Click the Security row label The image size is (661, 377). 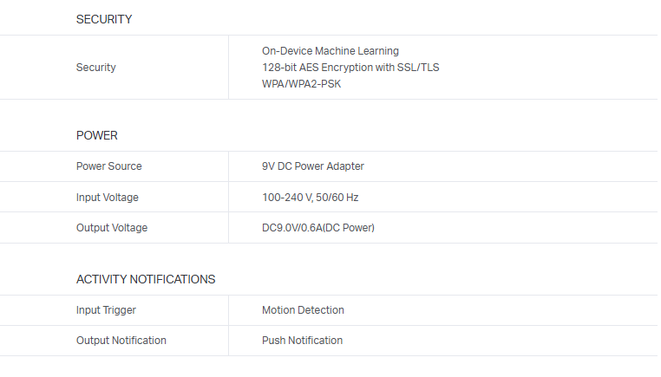pos(95,68)
